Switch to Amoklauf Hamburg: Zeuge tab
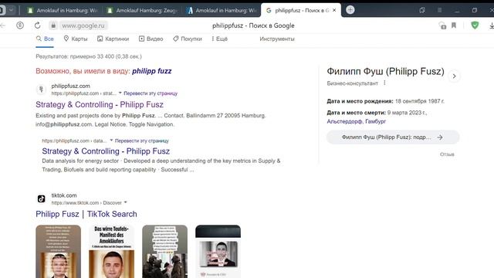 pyautogui.click(x=142, y=10)
